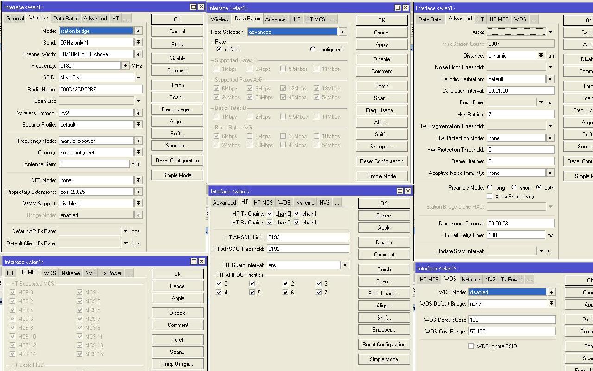The width and height of the screenshot is (593, 371).
Task: Click OK in the Wireless window
Action: point(177,19)
